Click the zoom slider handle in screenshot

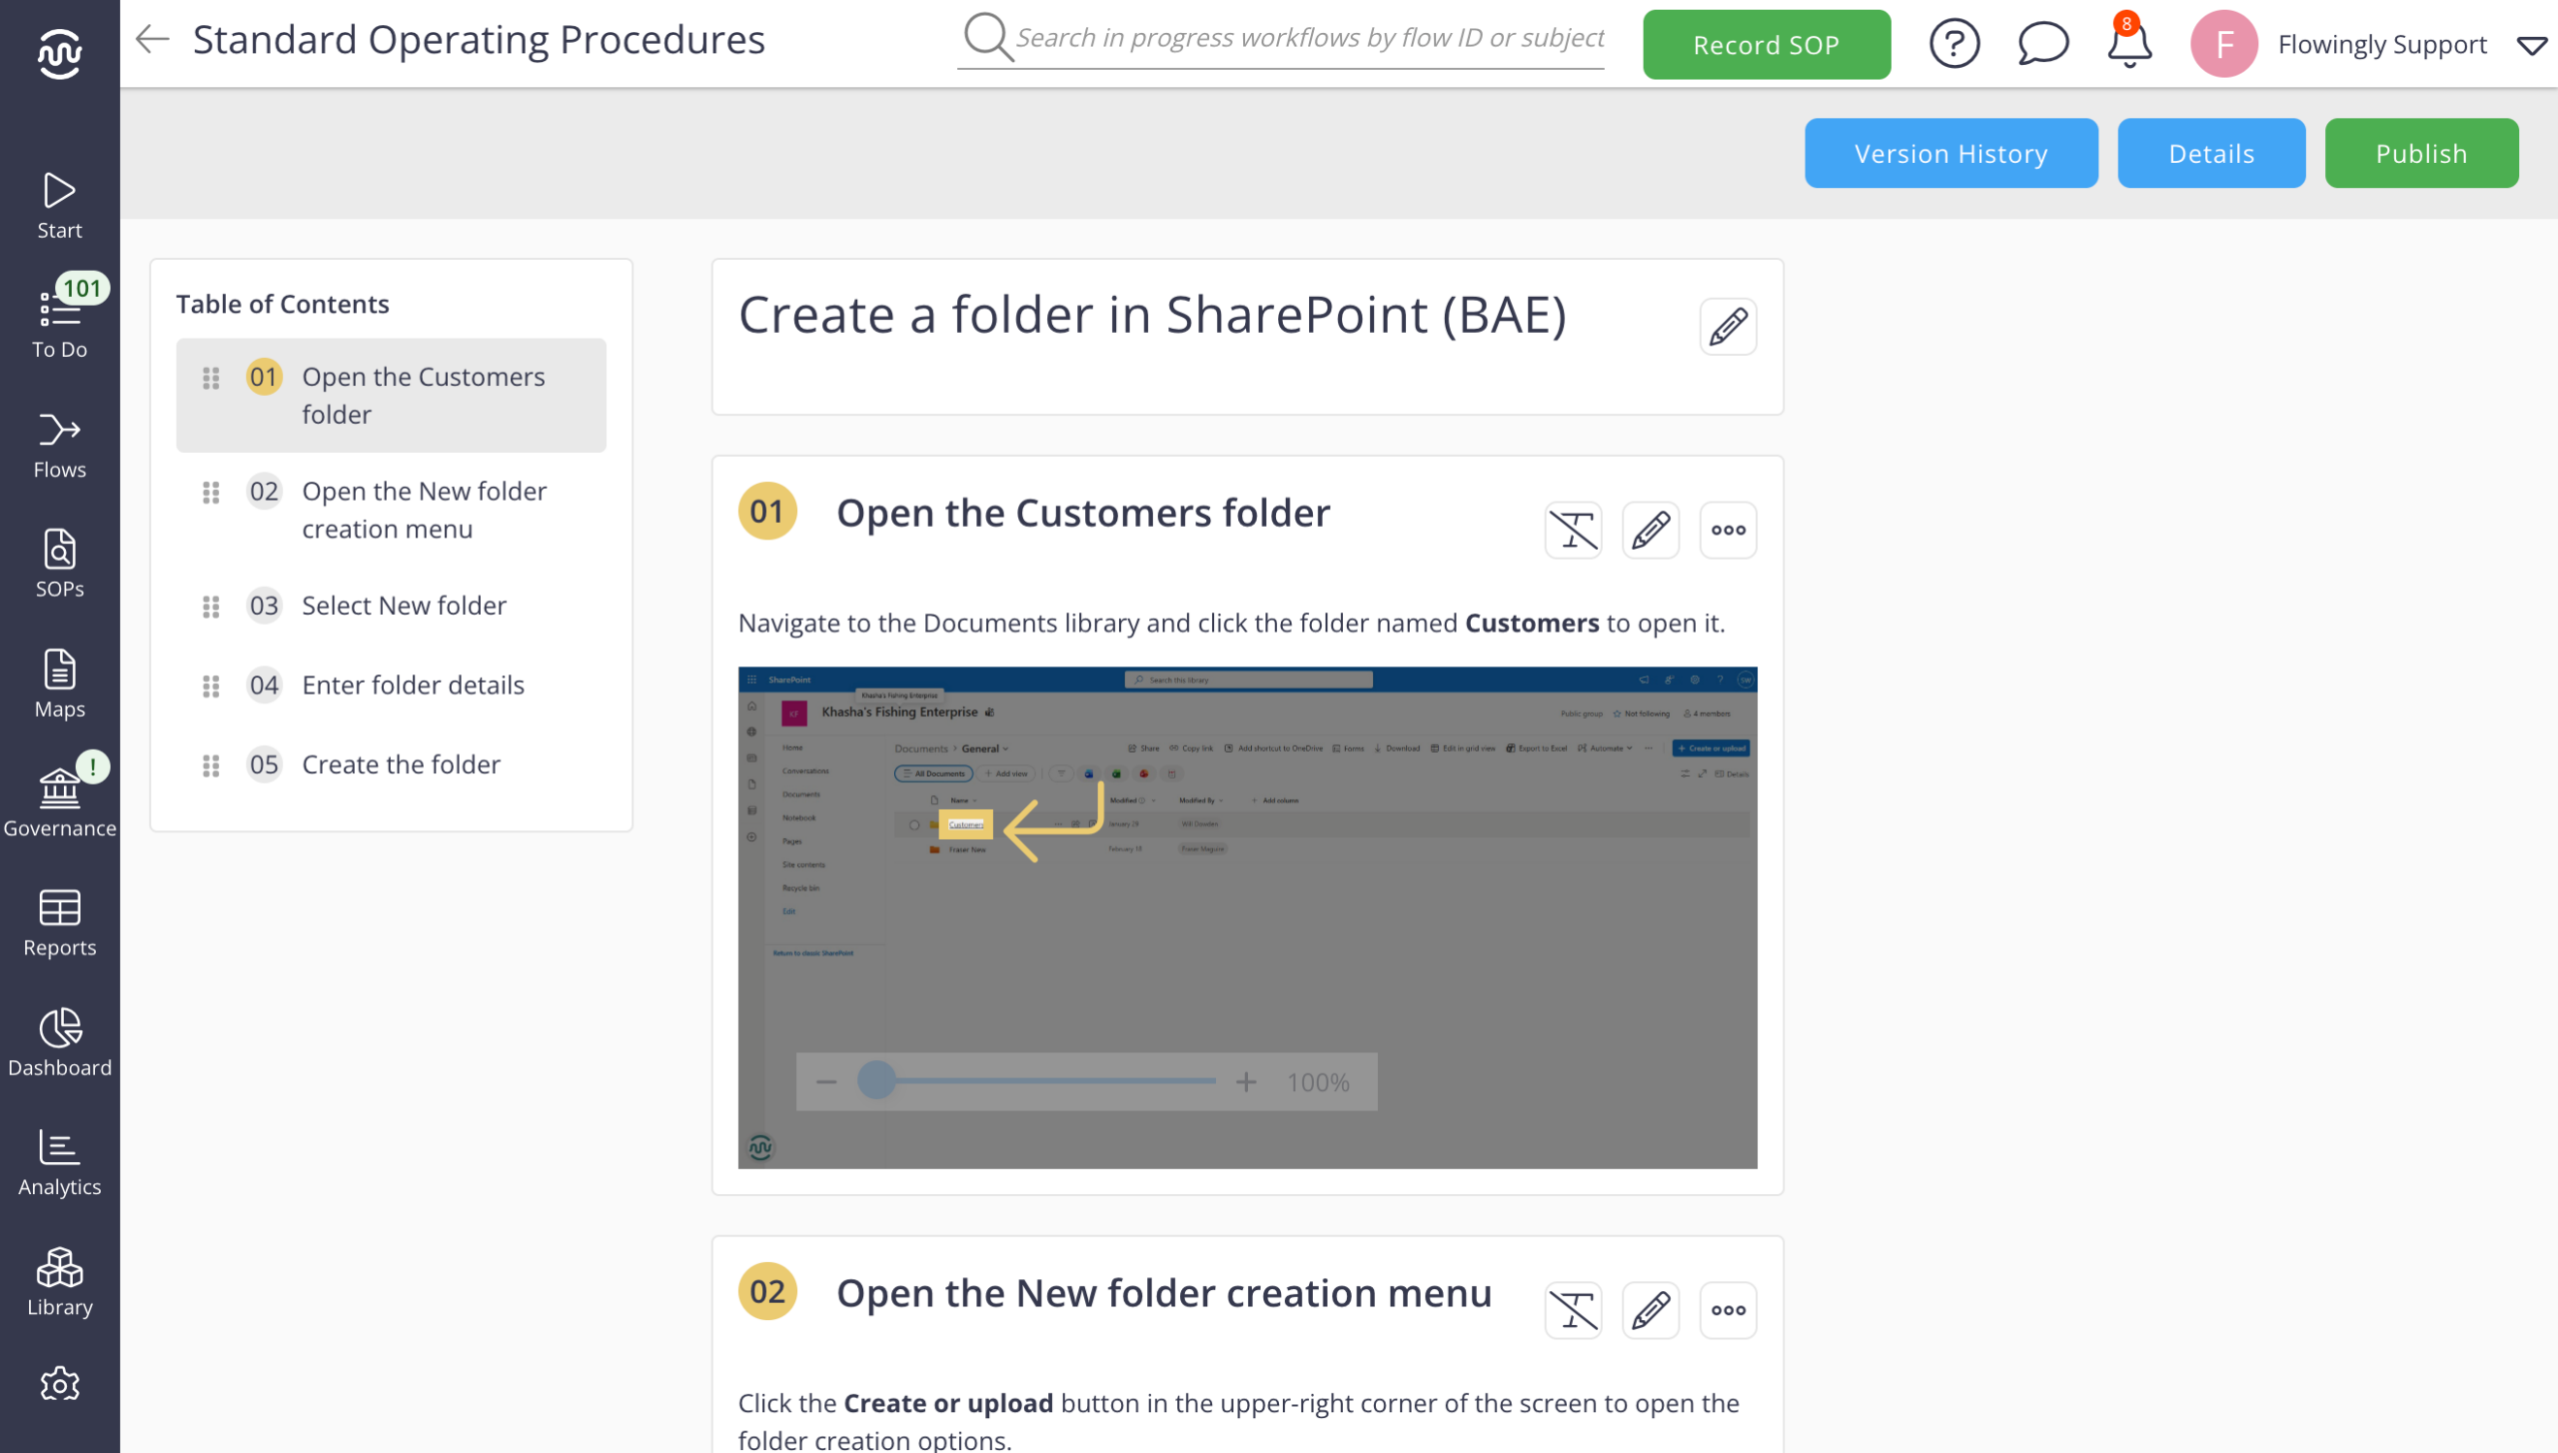[x=876, y=1080]
